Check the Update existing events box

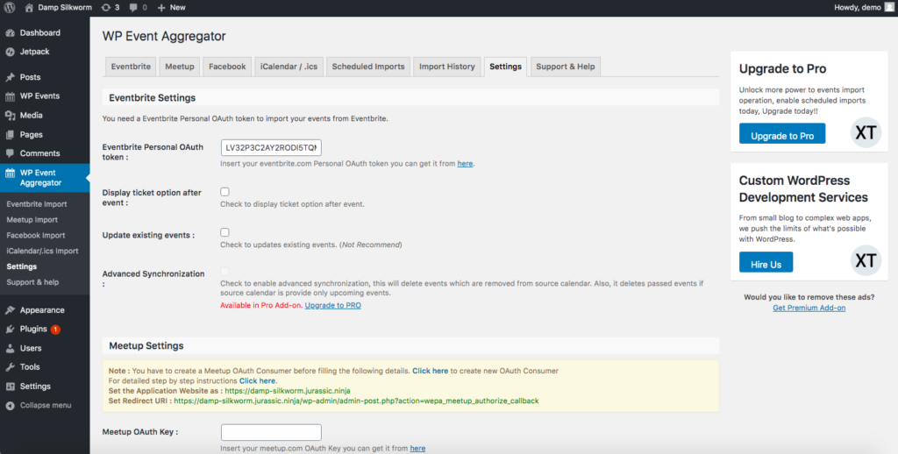(224, 232)
